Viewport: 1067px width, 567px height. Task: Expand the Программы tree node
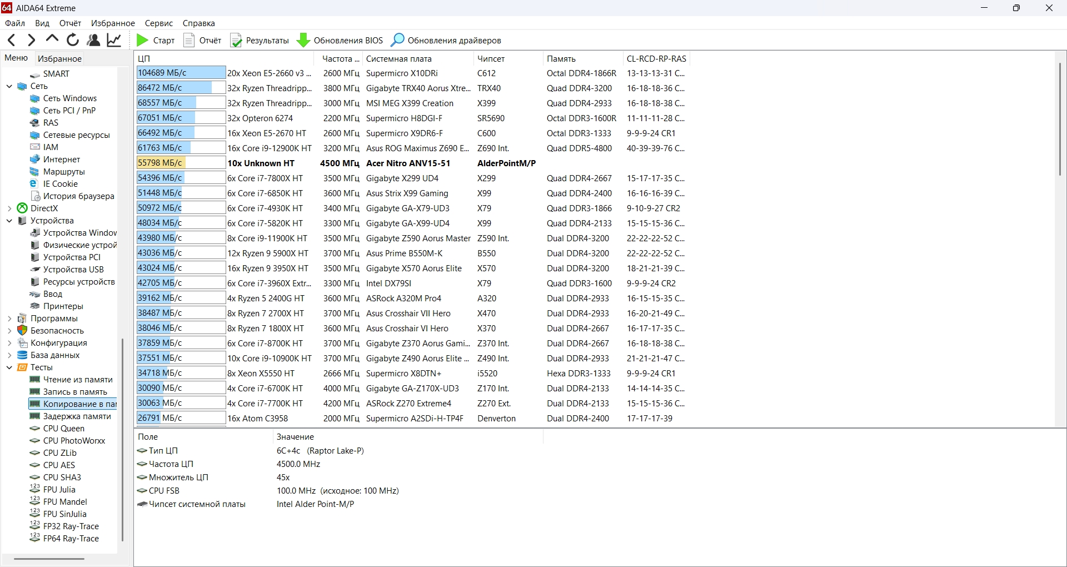click(x=9, y=319)
